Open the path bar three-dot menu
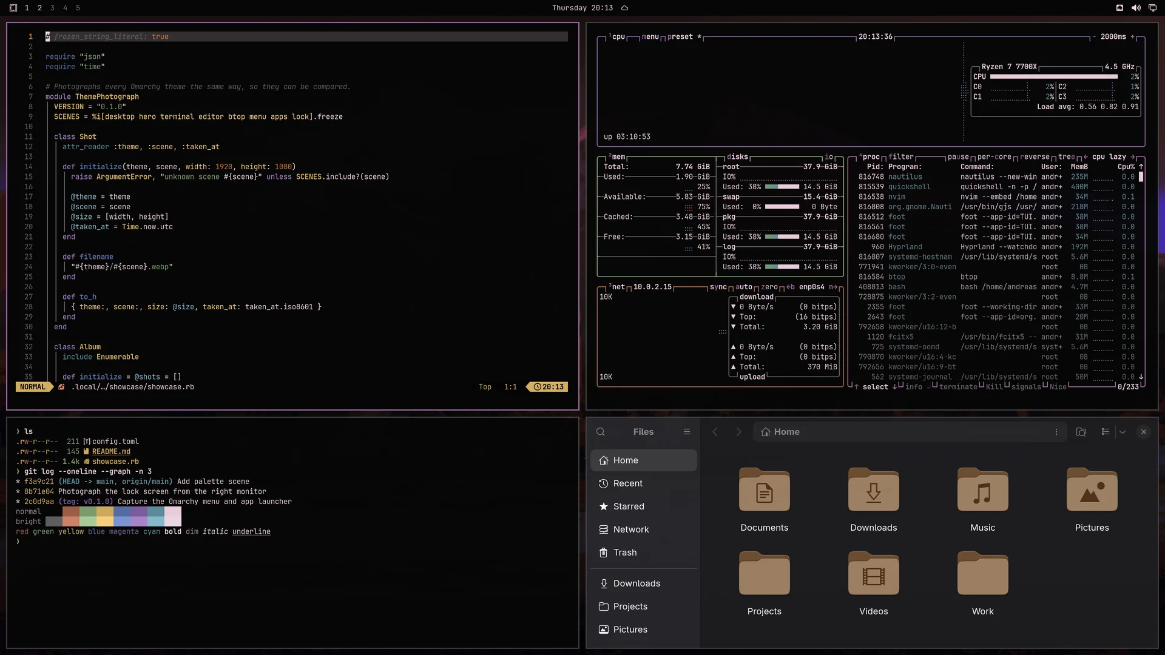Screen dimensions: 1165x655 [1056, 432]
